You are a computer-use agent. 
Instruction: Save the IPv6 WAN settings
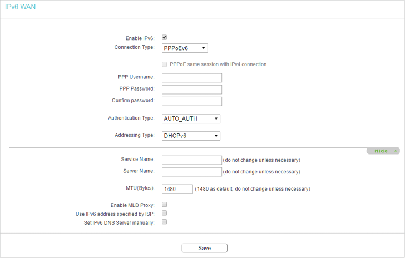pyautogui.click(x=204, y=248)
